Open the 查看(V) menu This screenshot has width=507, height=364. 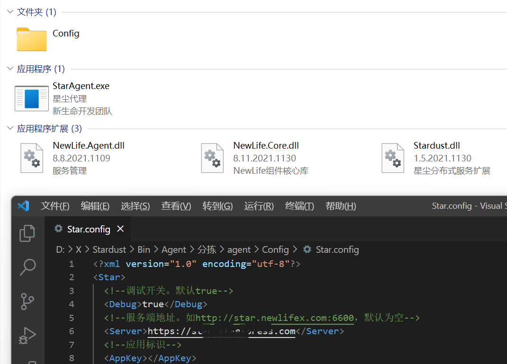pyautogui.click(x=176, y=206)
